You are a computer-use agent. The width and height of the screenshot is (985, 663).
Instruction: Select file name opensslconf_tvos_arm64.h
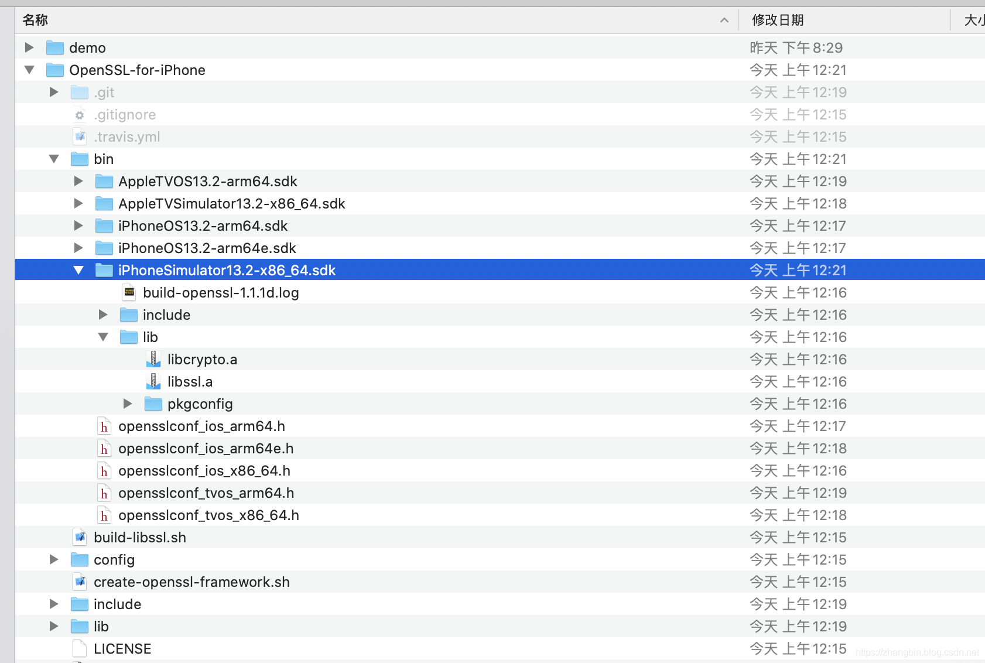pos(206,493)
